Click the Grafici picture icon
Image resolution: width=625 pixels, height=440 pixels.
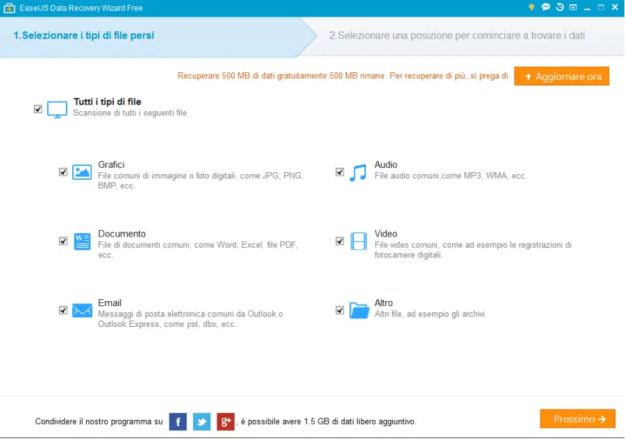(x=81, y=171)
